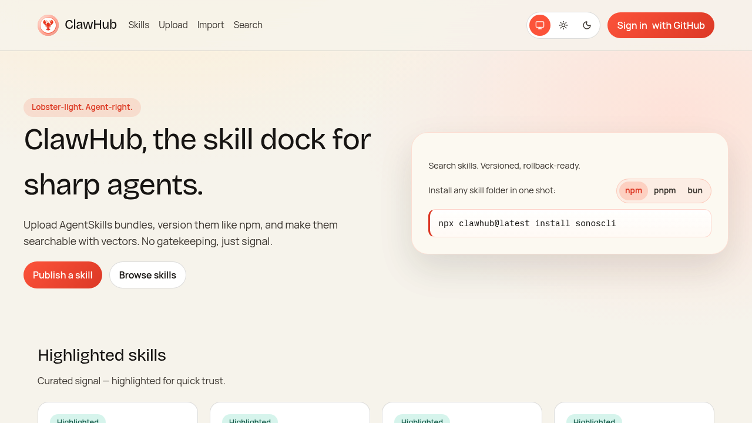Enable dark mode with moon icon
752x423 pixels.
click(587, 25)
